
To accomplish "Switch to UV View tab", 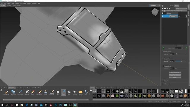I will pos(9,6).
